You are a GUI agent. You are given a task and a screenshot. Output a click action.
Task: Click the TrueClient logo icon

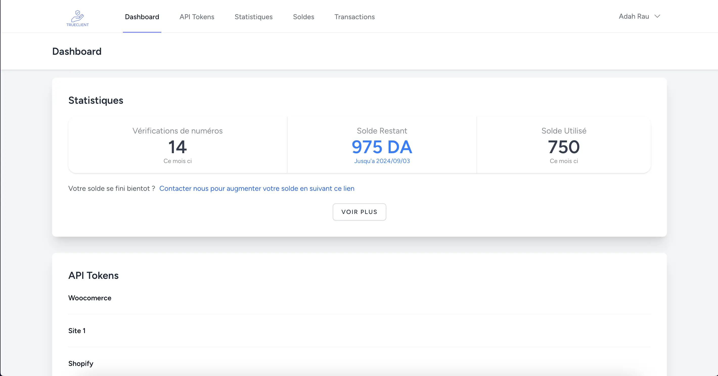(77, 18)
